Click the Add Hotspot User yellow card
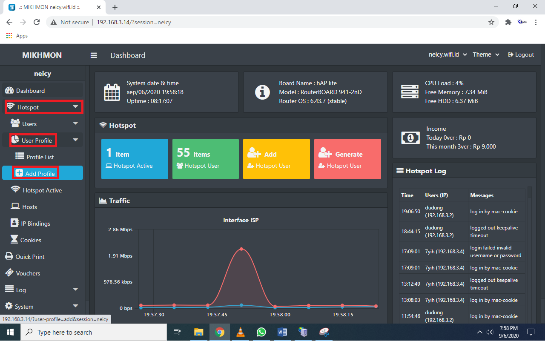This screenshot has width=545, height=344. [x=276, y=159]
